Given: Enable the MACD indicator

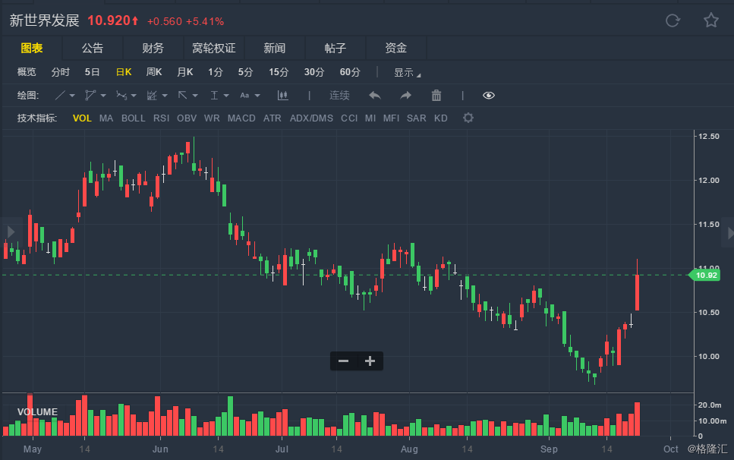Looking at the screenshot, I should [x=241, y=118].
